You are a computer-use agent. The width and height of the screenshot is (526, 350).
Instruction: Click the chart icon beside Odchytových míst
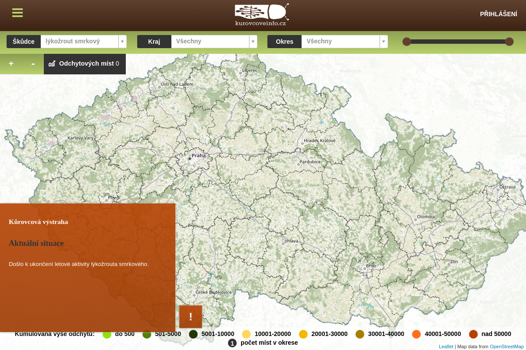pos(52,64)
